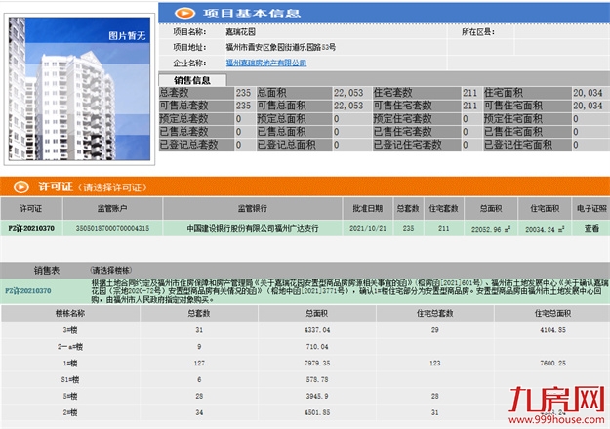Viewport: 610px width, 429px height.
Task: Click the approval date 2021/10/21
Action: pyautogui.click(x=368, y=228)
